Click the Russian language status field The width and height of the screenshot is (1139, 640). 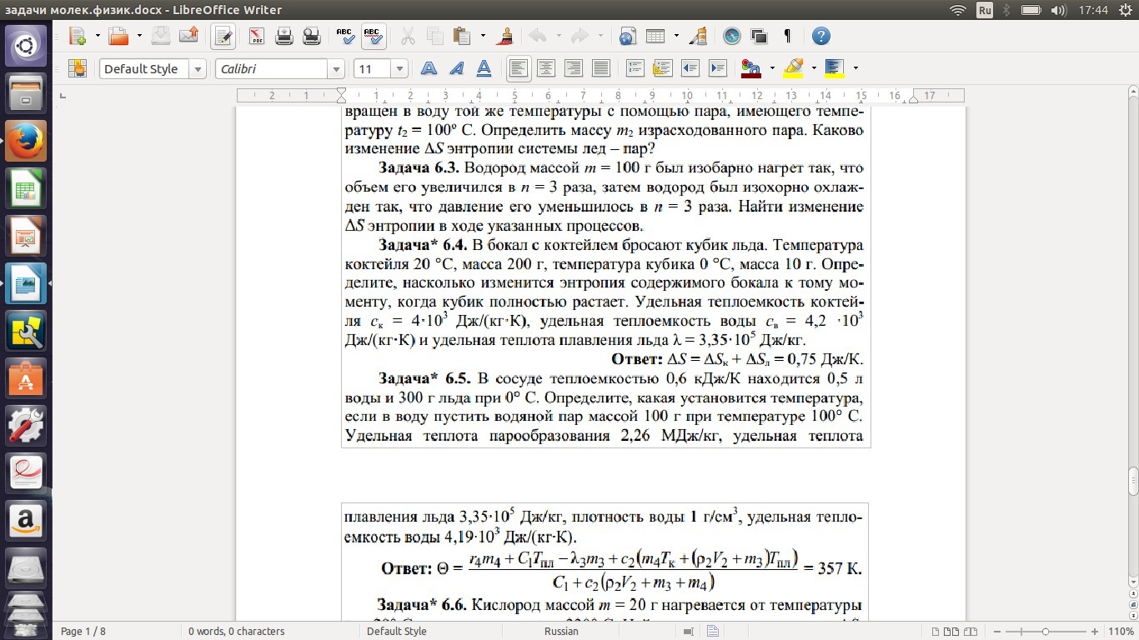pyautogui.click(x=561, y=632)
